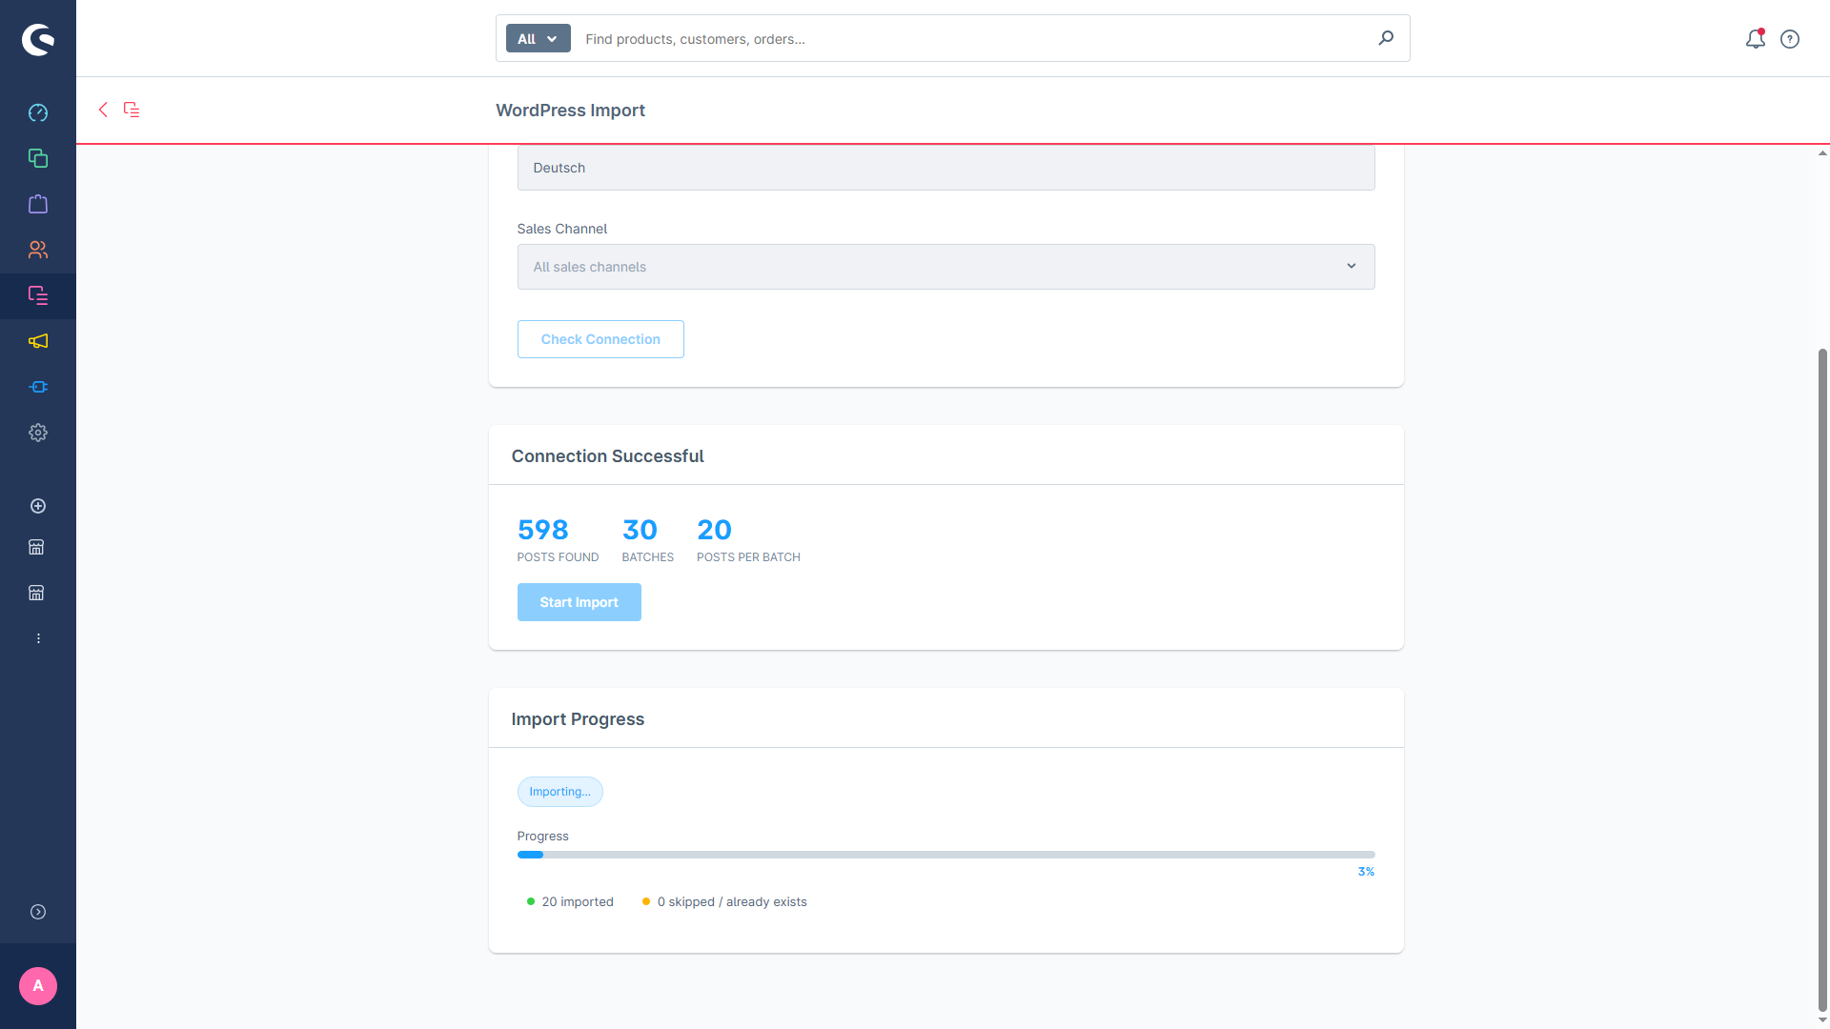The height and width of the screenshot is (1029, 1830).
Task: Open the notifications bell
Action: 1756,39
